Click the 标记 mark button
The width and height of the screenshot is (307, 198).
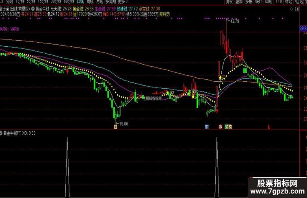[288, 2]
